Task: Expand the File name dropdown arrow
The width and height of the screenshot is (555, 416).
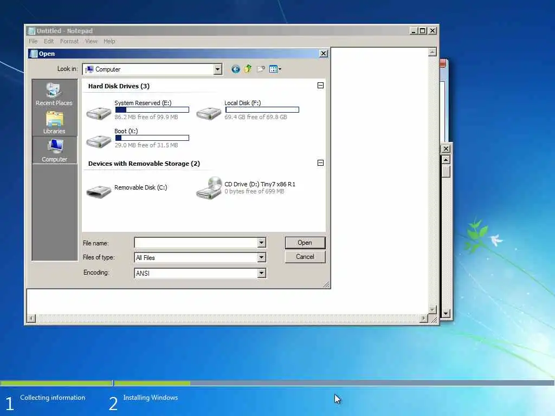Action: coord(261,243)
